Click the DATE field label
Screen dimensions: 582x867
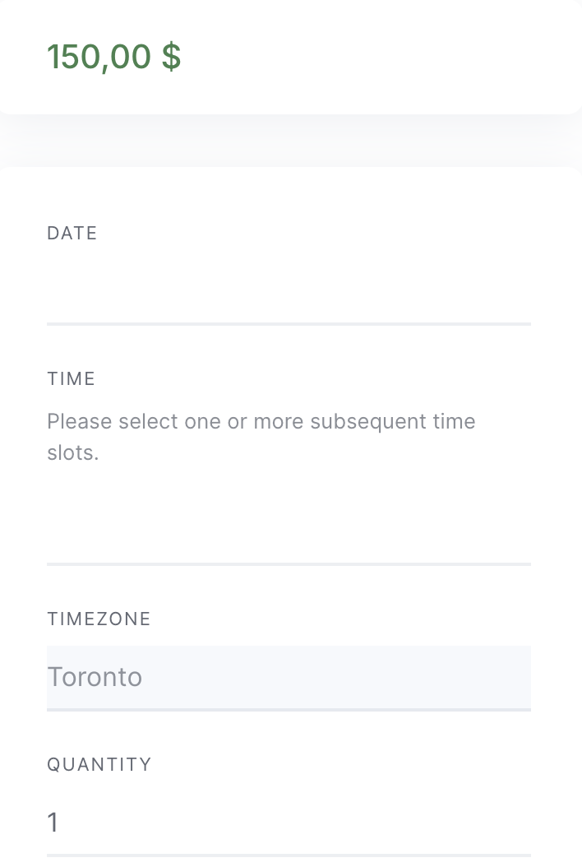(72, 234)
